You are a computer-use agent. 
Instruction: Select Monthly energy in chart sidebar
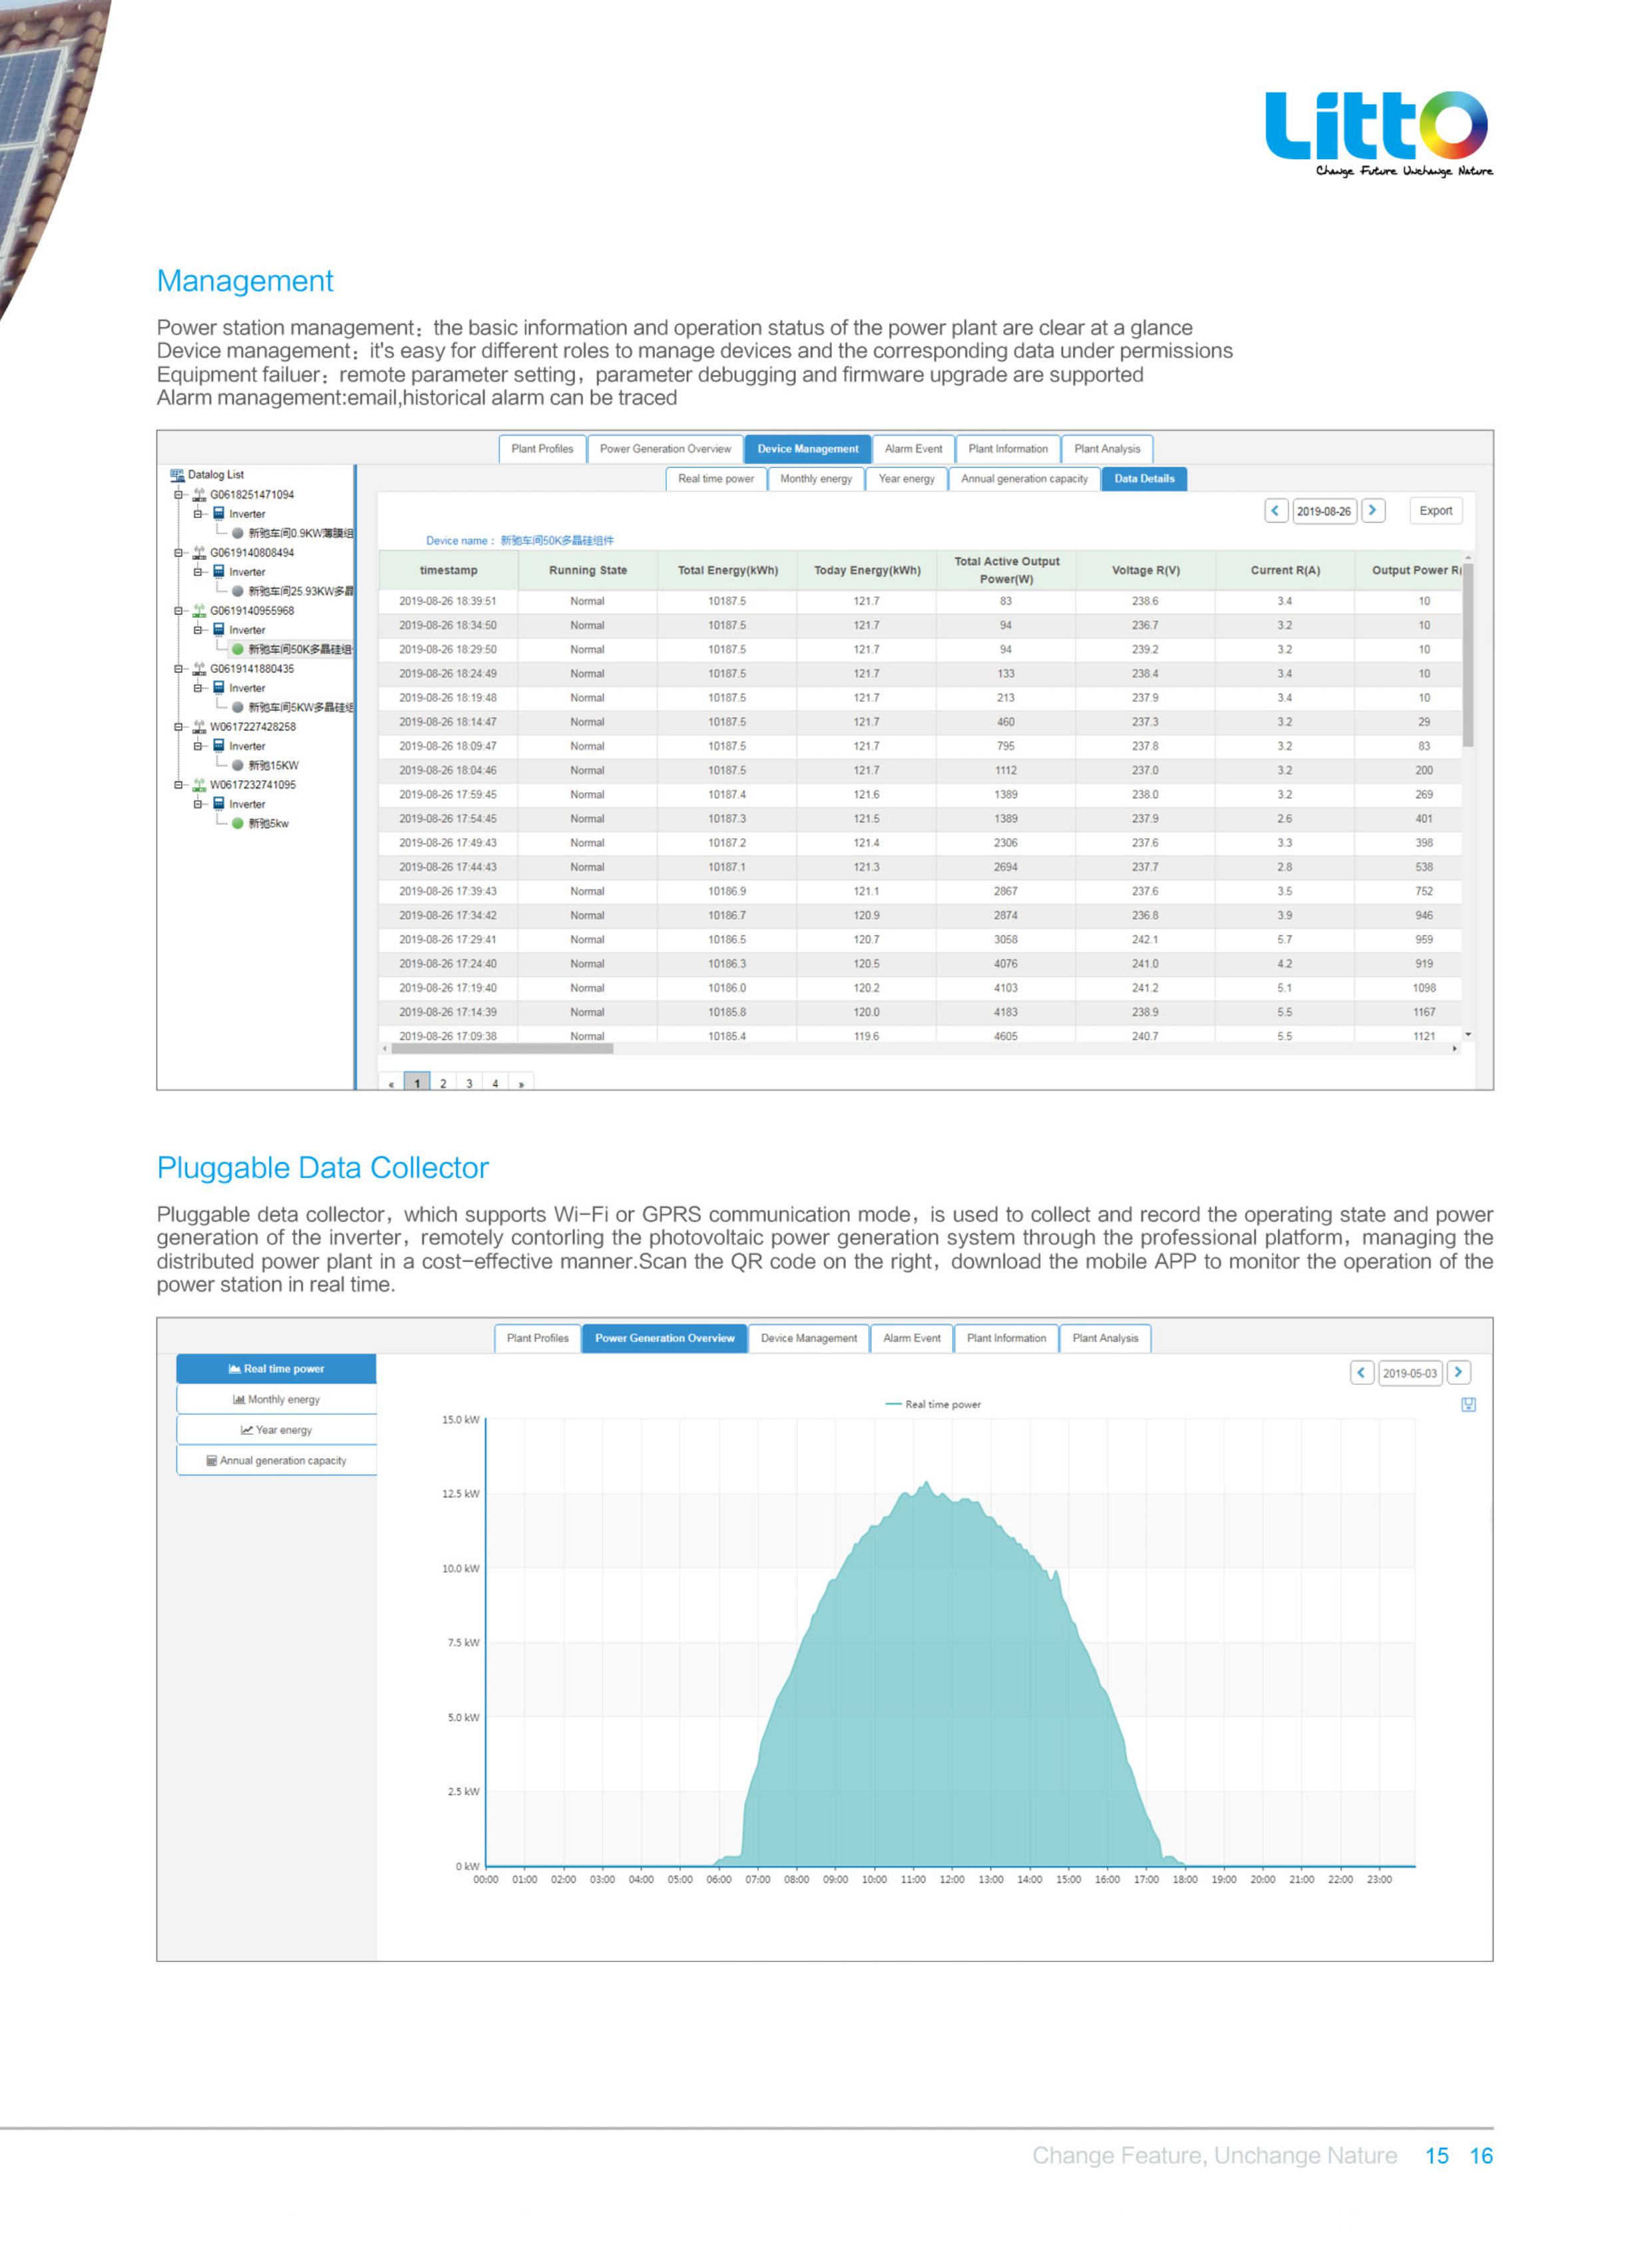tap(276, 1399)
